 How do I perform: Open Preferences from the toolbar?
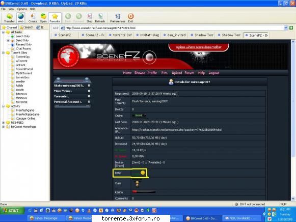118,18
